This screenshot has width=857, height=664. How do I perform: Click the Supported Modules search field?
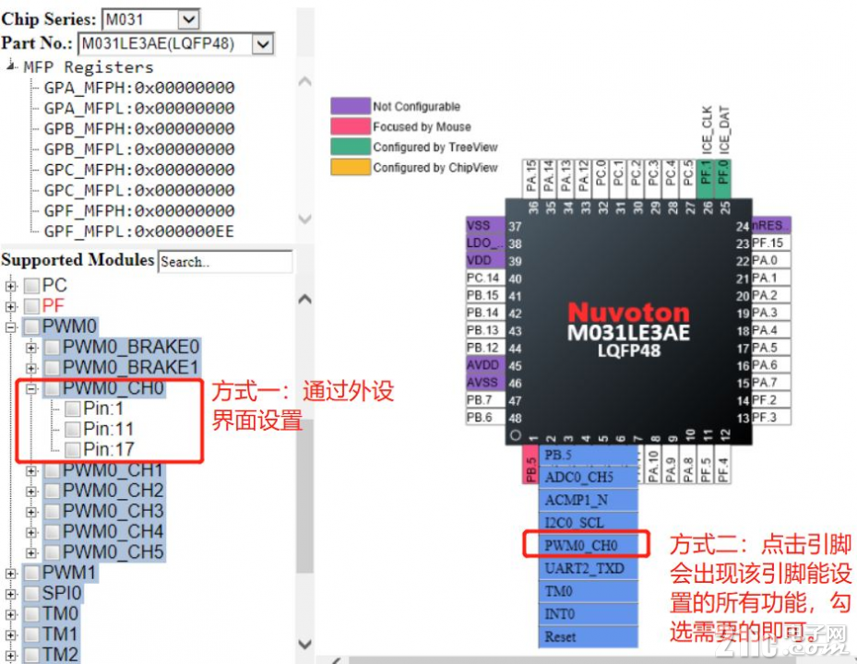tap(225, 262)
